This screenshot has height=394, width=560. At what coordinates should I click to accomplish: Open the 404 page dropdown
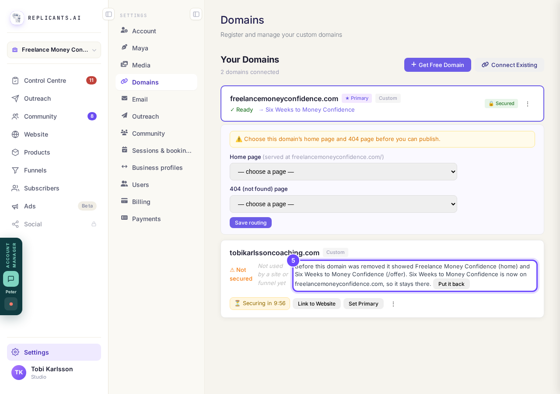coord(343,204)
